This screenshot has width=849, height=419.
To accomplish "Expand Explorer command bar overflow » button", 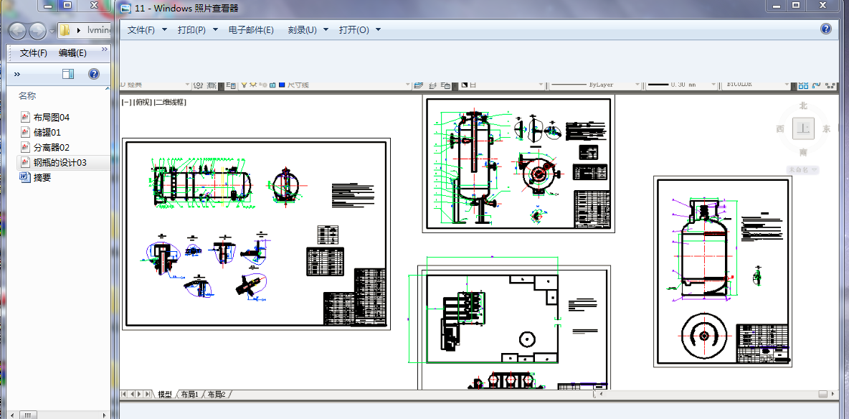I will coord(16,74).
